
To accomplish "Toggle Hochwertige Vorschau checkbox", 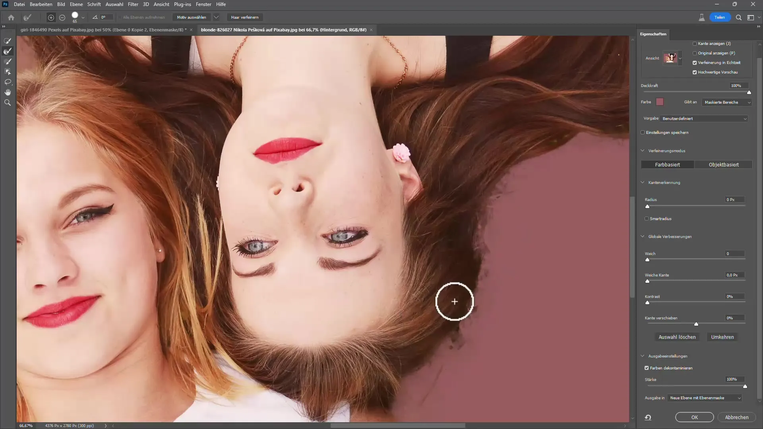I will point(695,72).
